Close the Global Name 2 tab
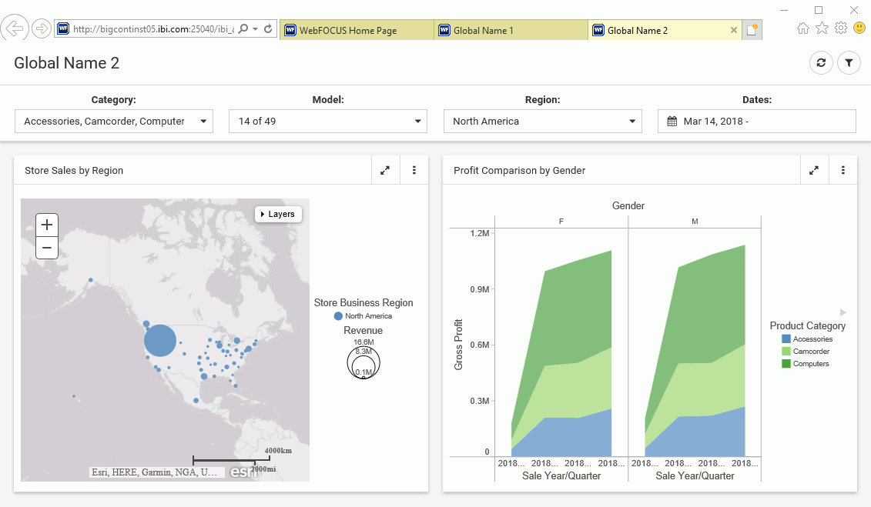 [x=734, y=31]
